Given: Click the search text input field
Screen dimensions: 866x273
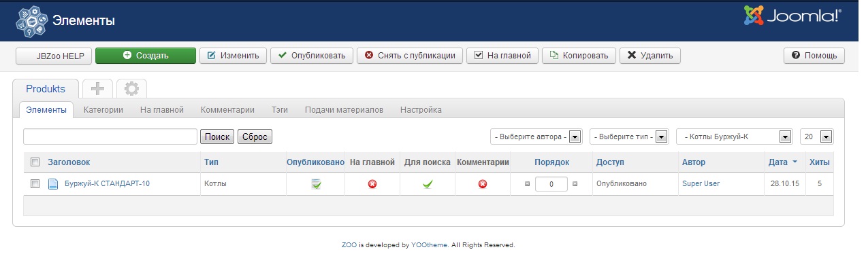Looking at the screenshot, I should click(x=110, y=137).
